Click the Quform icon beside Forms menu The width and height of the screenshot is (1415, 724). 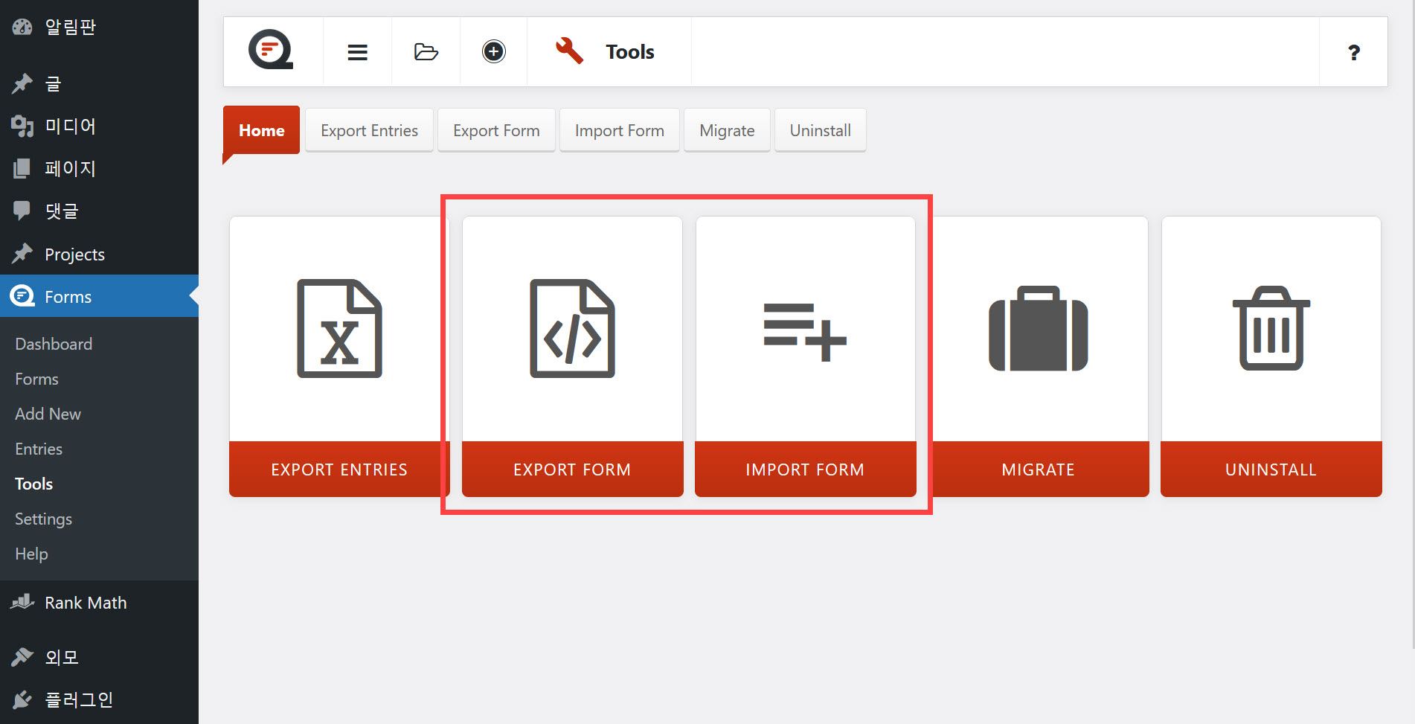pyautogui.click(x=22, y=296)
